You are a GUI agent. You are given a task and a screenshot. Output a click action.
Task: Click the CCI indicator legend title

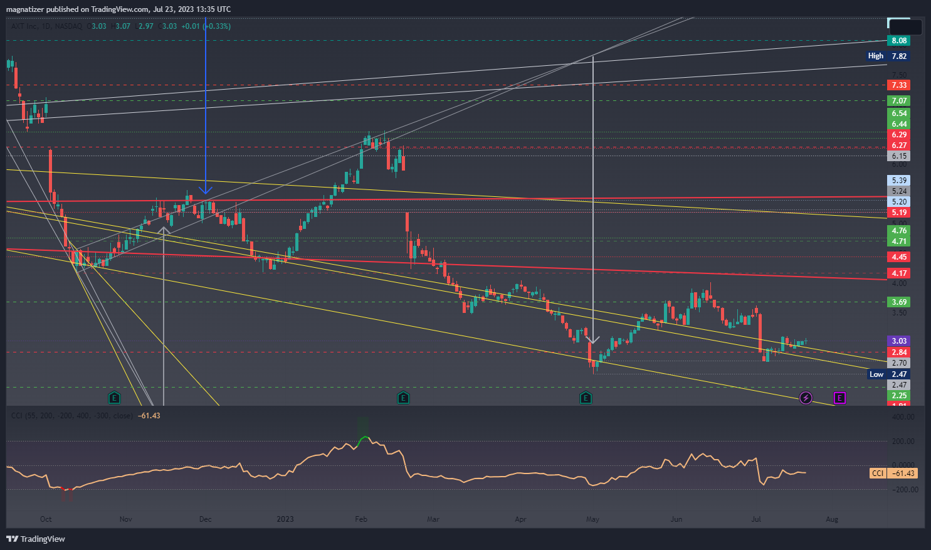pos(71,415)
